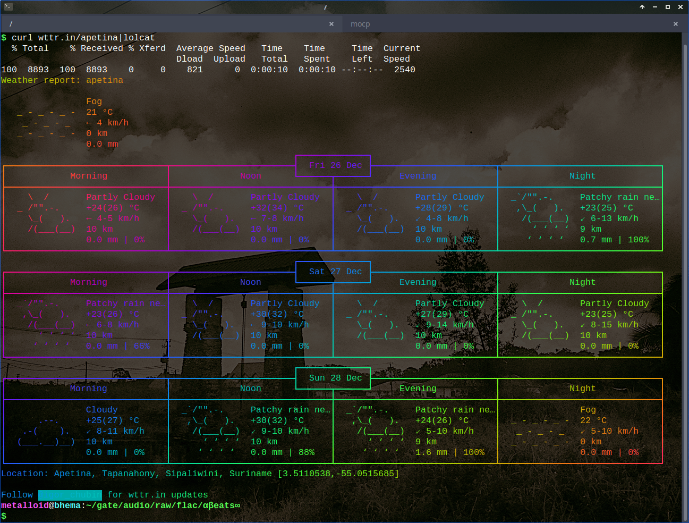Click the window title "/" in title bar
Viewport: 689px width, 523px height.
[325, 7]
